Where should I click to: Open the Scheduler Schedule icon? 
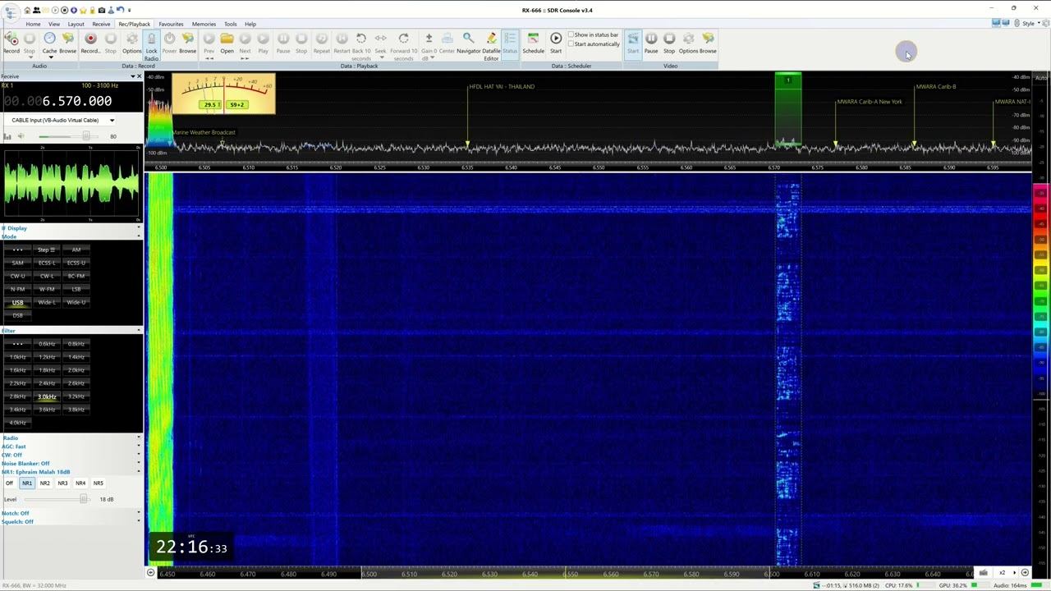[533, 43]
